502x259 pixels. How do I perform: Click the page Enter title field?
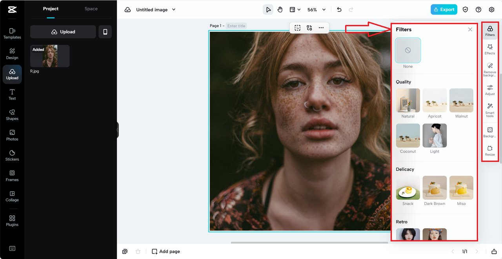pyautogui.click(x=236, y=26)
